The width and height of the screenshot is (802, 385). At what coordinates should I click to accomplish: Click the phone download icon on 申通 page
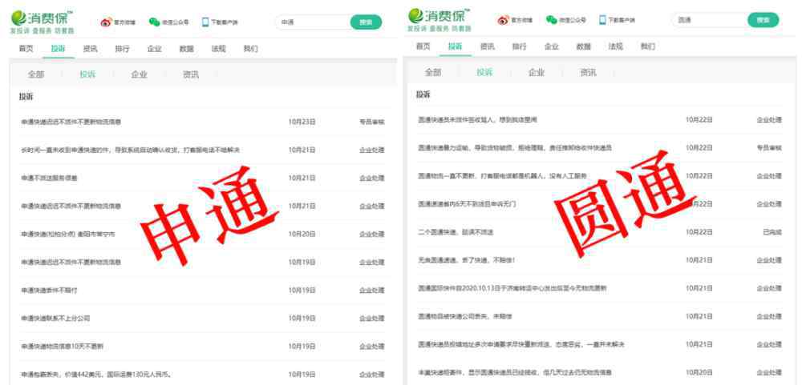[205, 22]
